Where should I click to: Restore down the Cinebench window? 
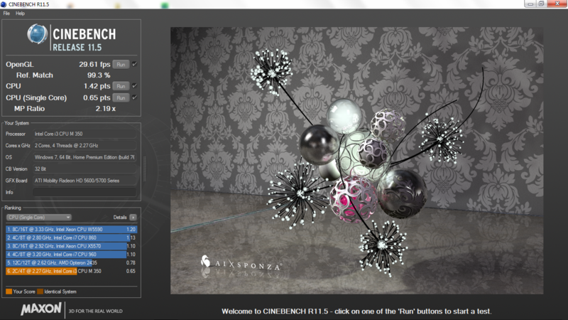(541, 4)
